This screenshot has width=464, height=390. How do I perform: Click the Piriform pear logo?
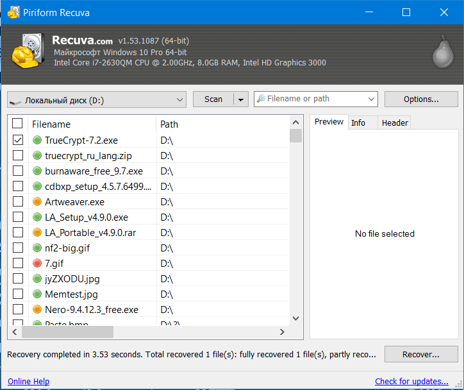[x=443, y=51]
